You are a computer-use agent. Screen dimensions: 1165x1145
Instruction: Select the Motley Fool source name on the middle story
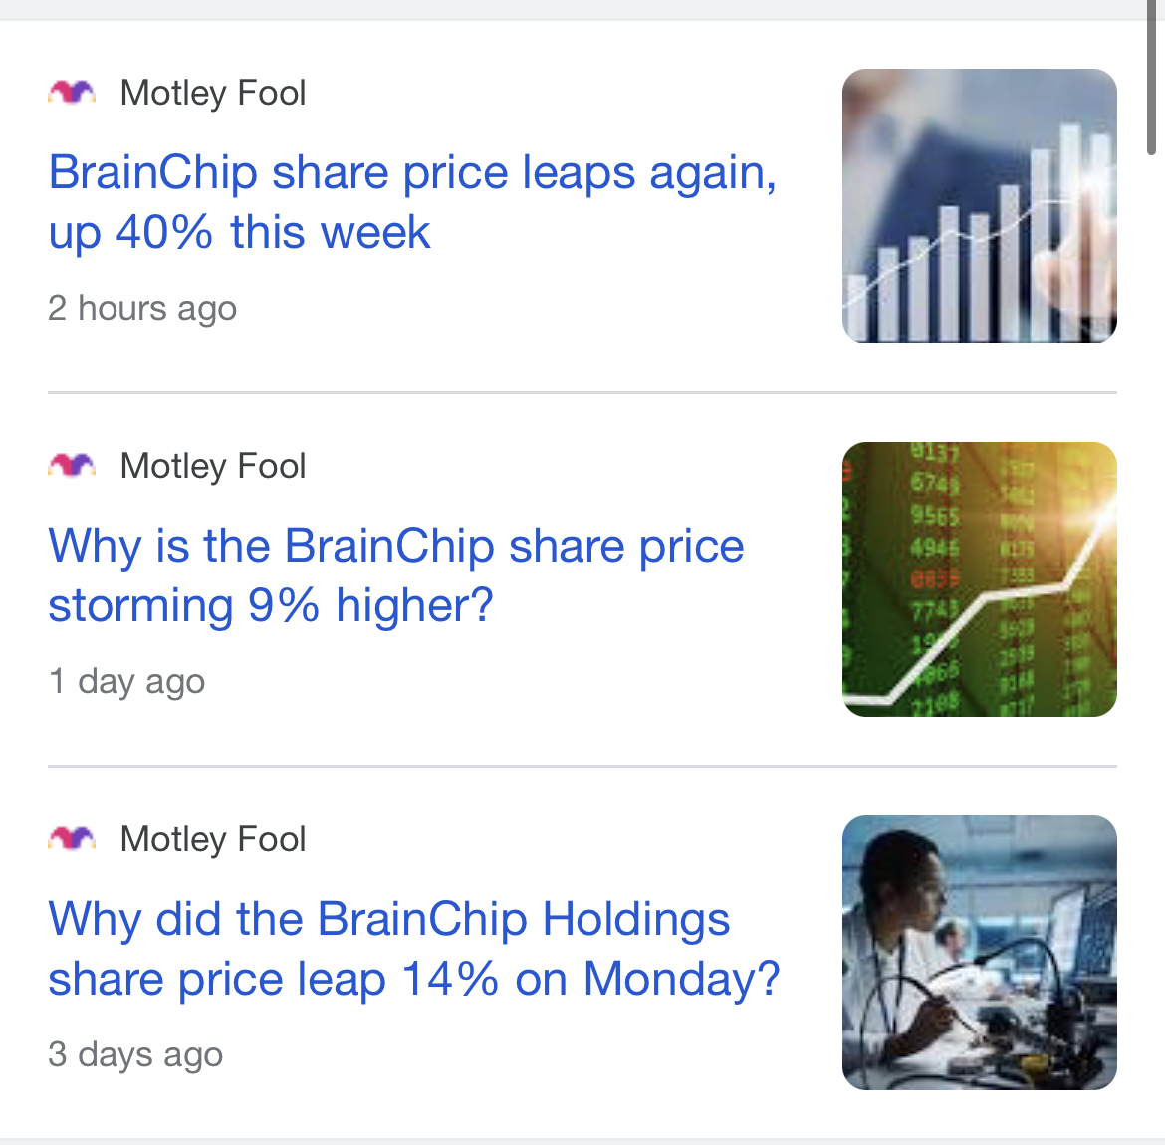[212, 466]
